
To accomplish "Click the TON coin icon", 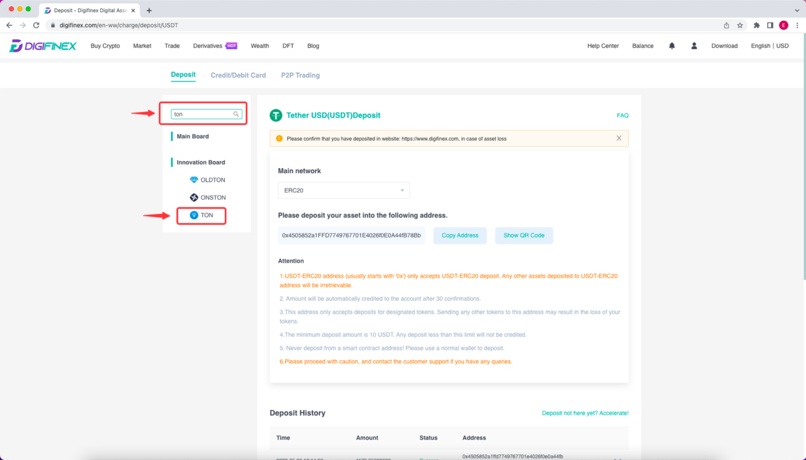I will 194,215.
